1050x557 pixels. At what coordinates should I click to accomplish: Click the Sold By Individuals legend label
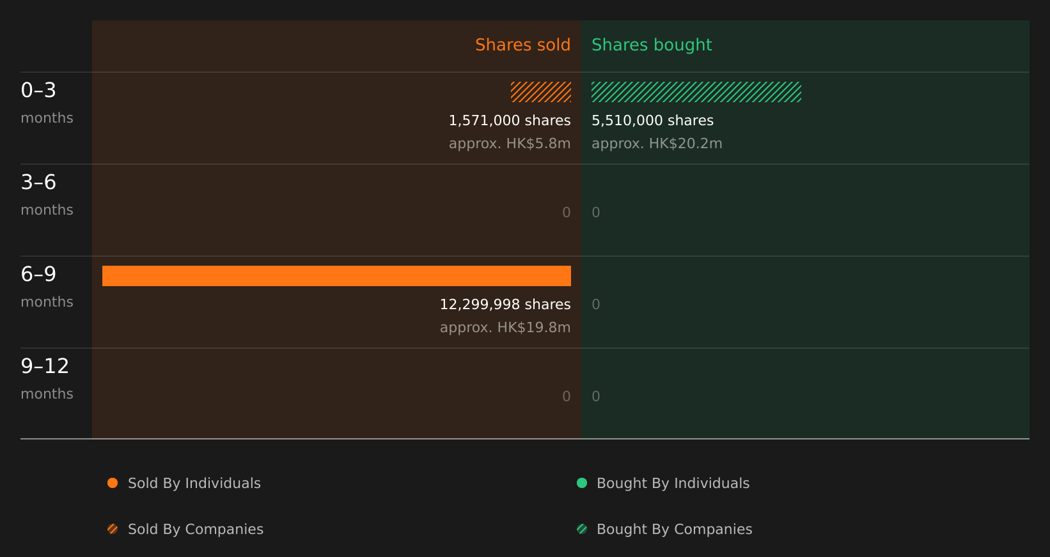pyautogui.click(x=194, y=484)
